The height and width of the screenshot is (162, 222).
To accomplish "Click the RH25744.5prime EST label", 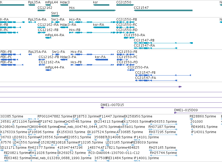I will [163, 153].
